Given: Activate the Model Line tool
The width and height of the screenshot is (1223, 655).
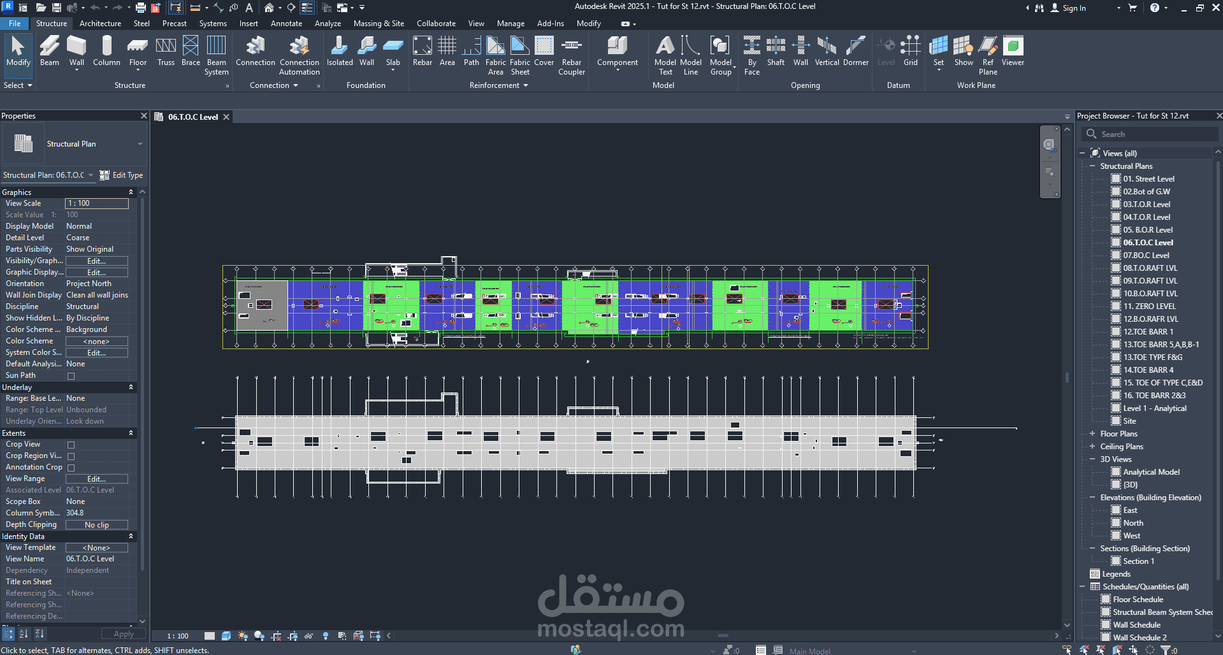Looking at the screenshot, I should [691, 55].
